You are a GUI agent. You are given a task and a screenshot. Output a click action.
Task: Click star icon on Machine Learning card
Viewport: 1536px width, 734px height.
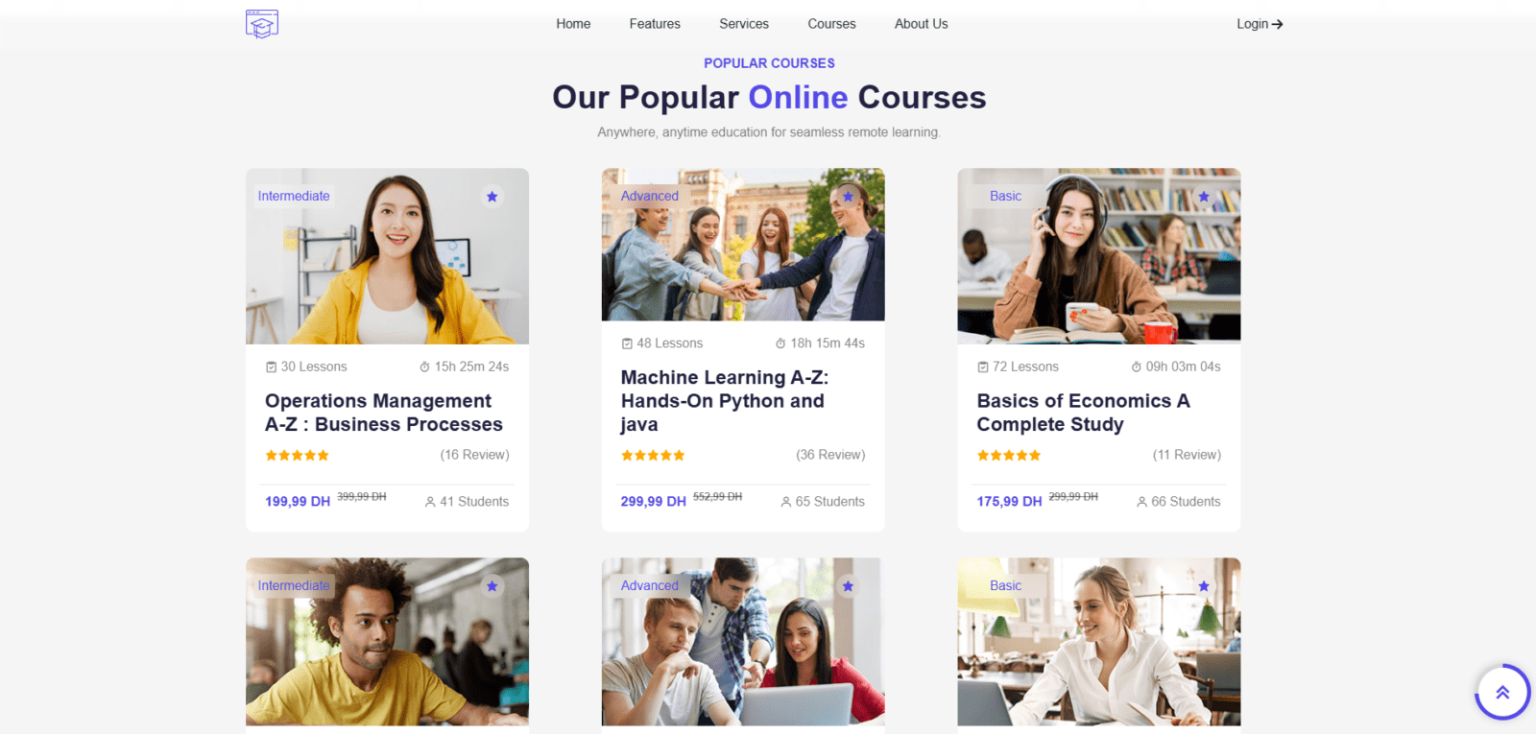tap(848, 197)
